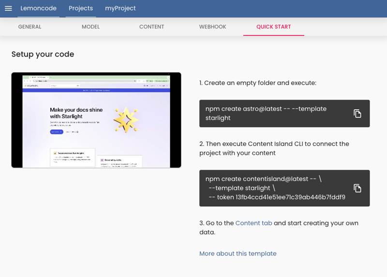Image resolution: width=387 pixels, height=277 pixels.
Task: Click step 1 'Create an empty folder' text
Action: coord(257,83)
